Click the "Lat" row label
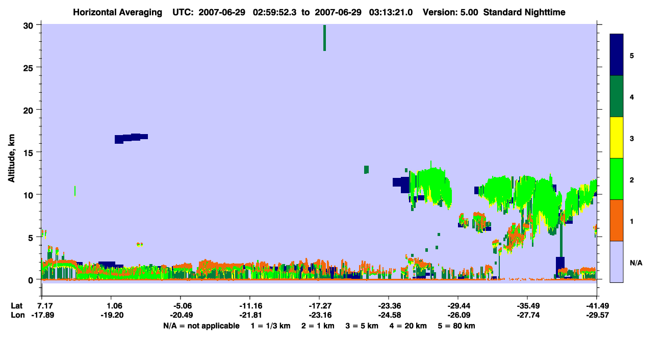 click(17, 306)
